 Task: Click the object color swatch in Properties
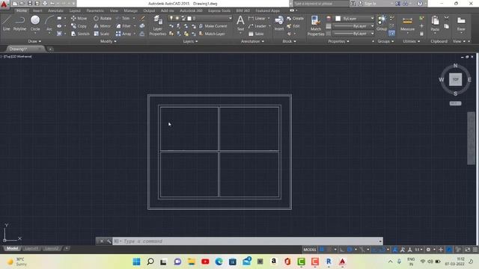(338, 18)
